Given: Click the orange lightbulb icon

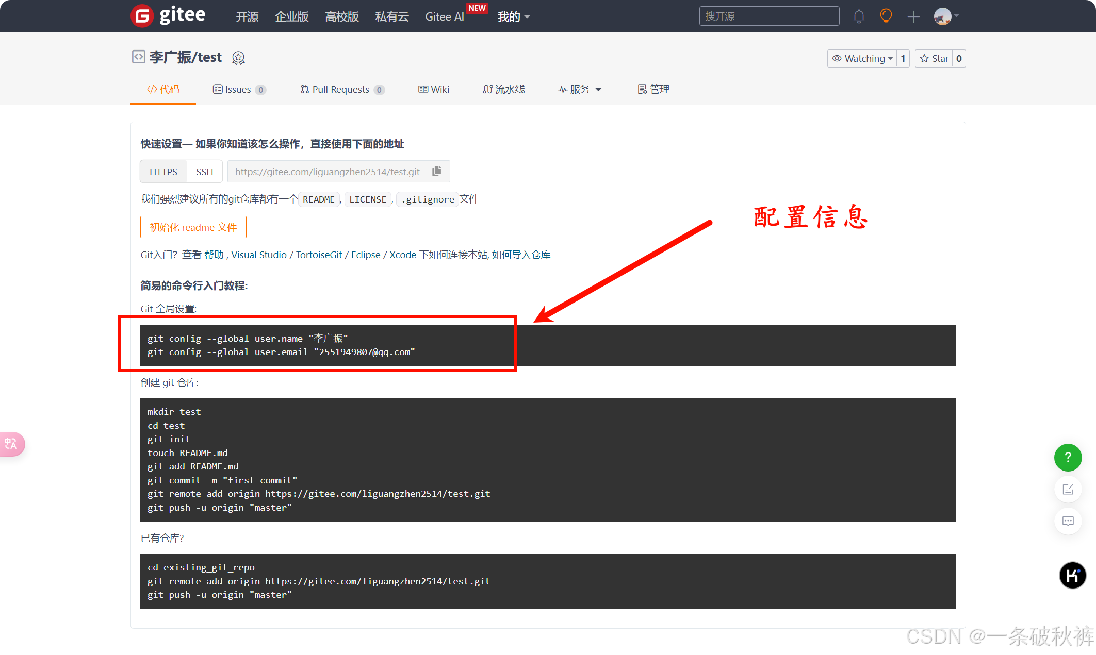Looking at the screenshot, I should coord(886,16).
